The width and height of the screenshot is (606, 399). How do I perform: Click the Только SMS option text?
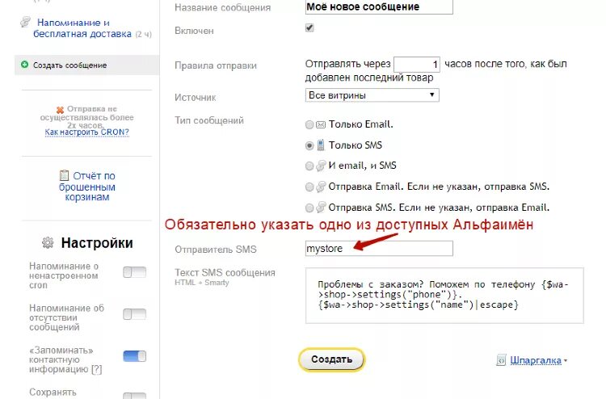(x=356, y=145)
